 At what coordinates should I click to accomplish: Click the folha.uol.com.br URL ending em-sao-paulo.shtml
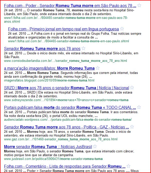(68, 41)
